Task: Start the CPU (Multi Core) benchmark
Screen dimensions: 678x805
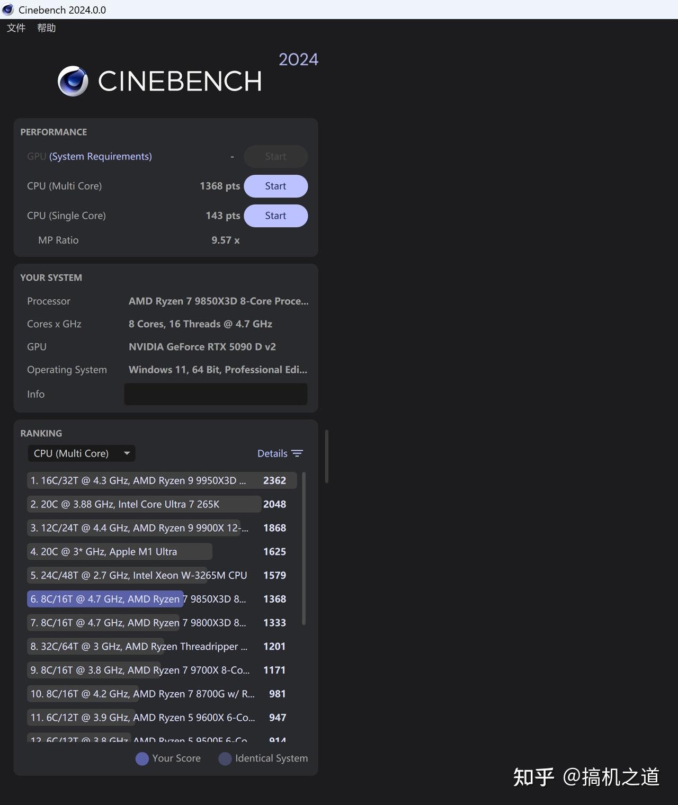Action: pyautogui.click(x=275, y=186)
